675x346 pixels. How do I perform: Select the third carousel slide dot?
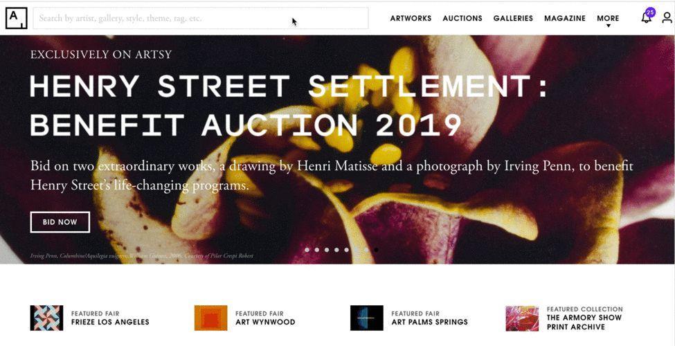click(x=327, y=250)
